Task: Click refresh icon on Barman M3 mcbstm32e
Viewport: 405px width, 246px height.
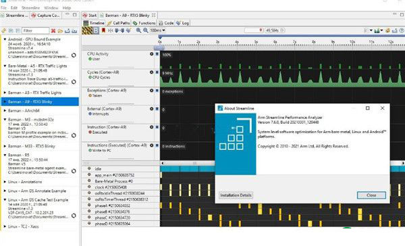Action: (x=74, y=135)
